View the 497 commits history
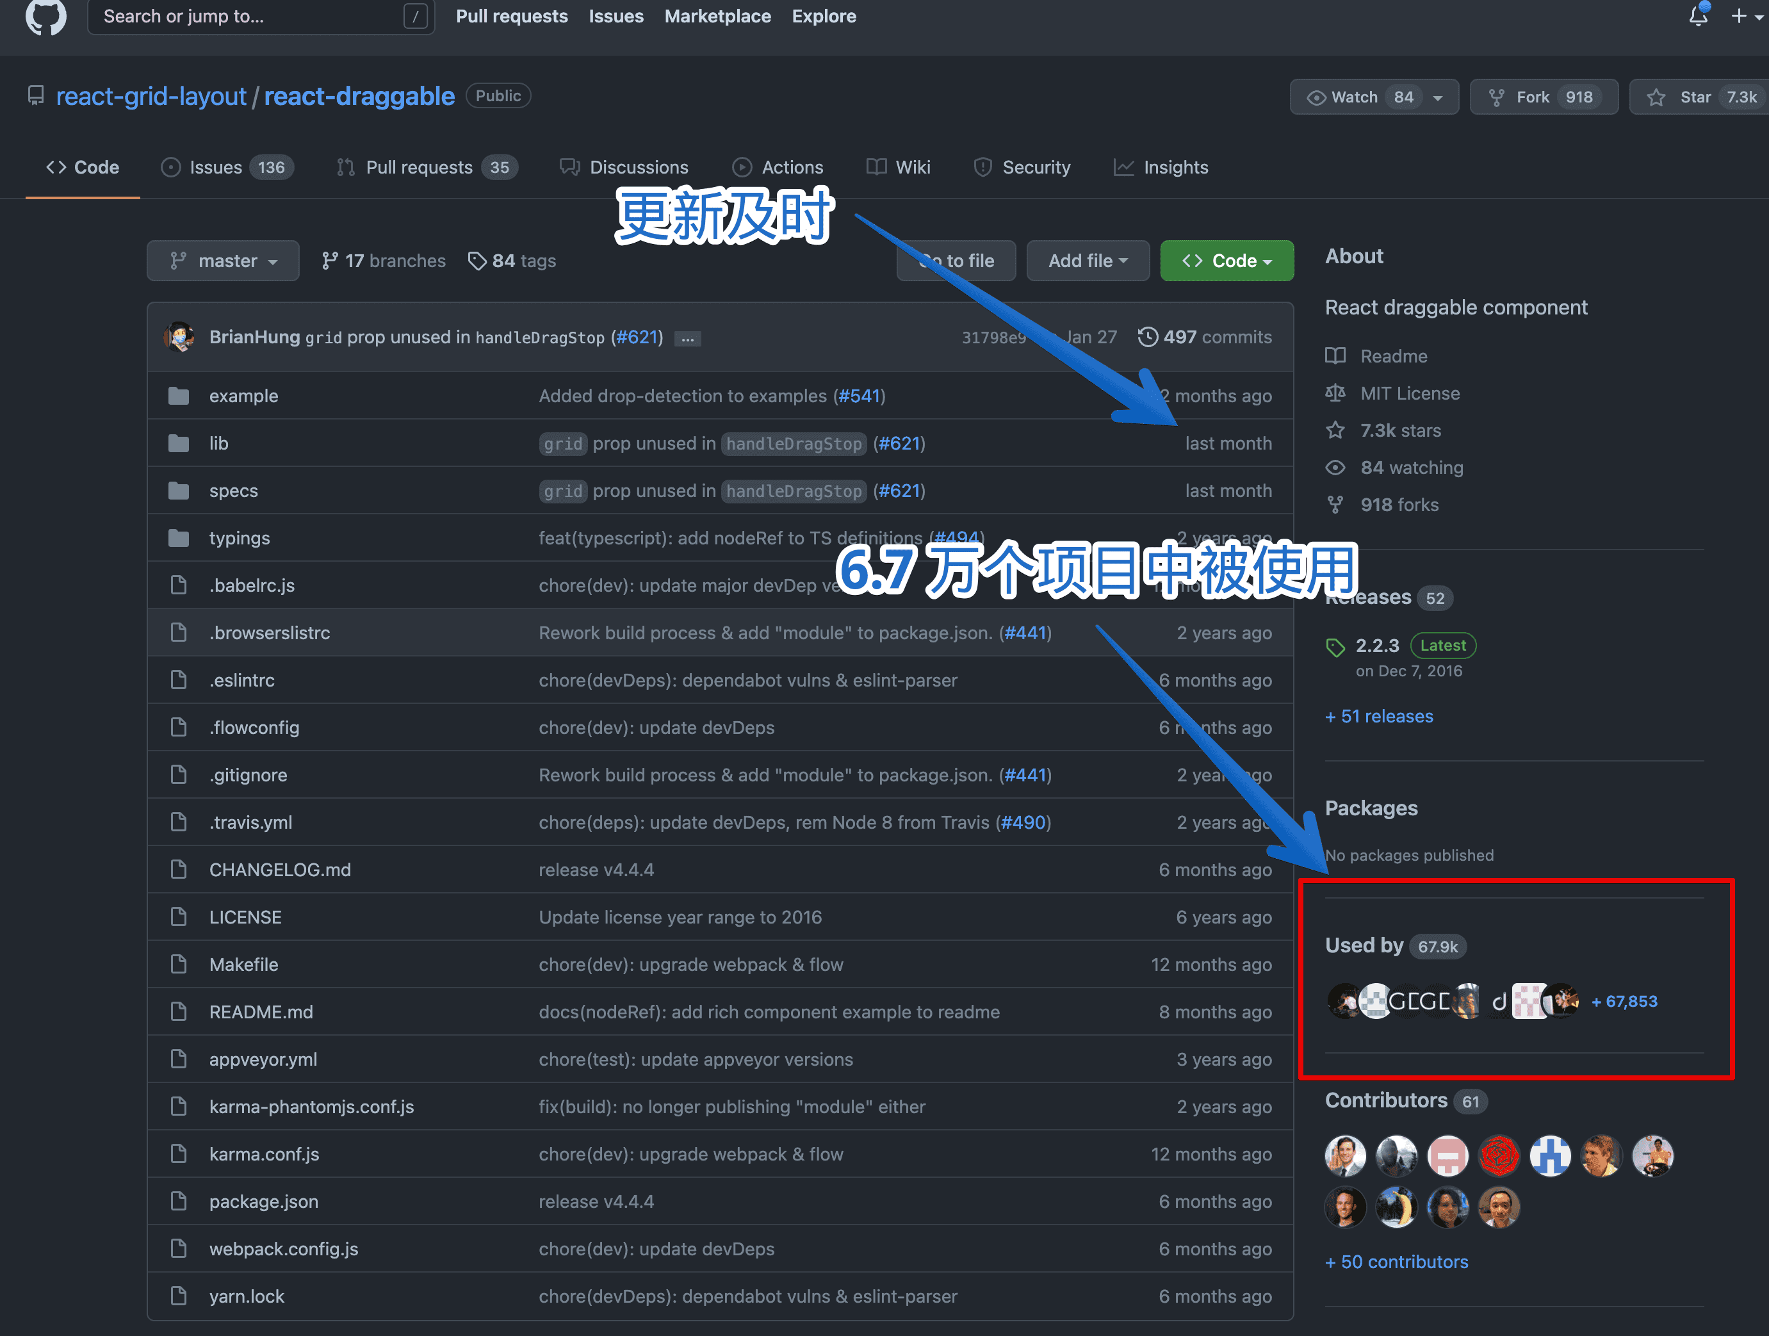1769x1336 pixels. (x=1204, y=337)
